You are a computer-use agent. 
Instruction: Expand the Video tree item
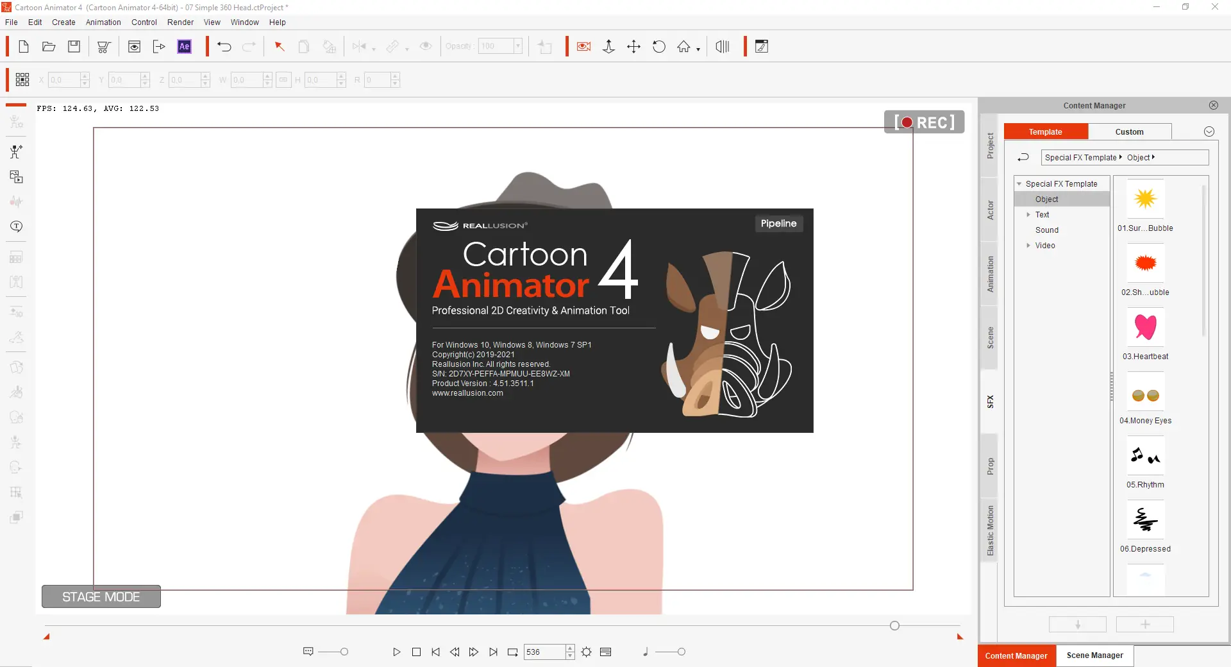click(1028, 246)
